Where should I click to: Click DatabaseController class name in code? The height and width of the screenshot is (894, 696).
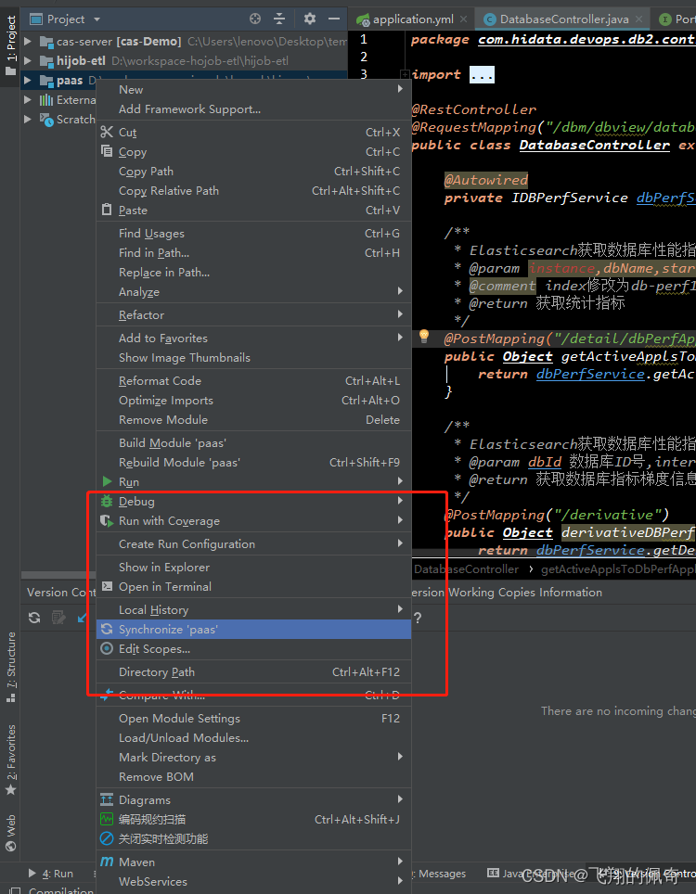click(594, 145)
